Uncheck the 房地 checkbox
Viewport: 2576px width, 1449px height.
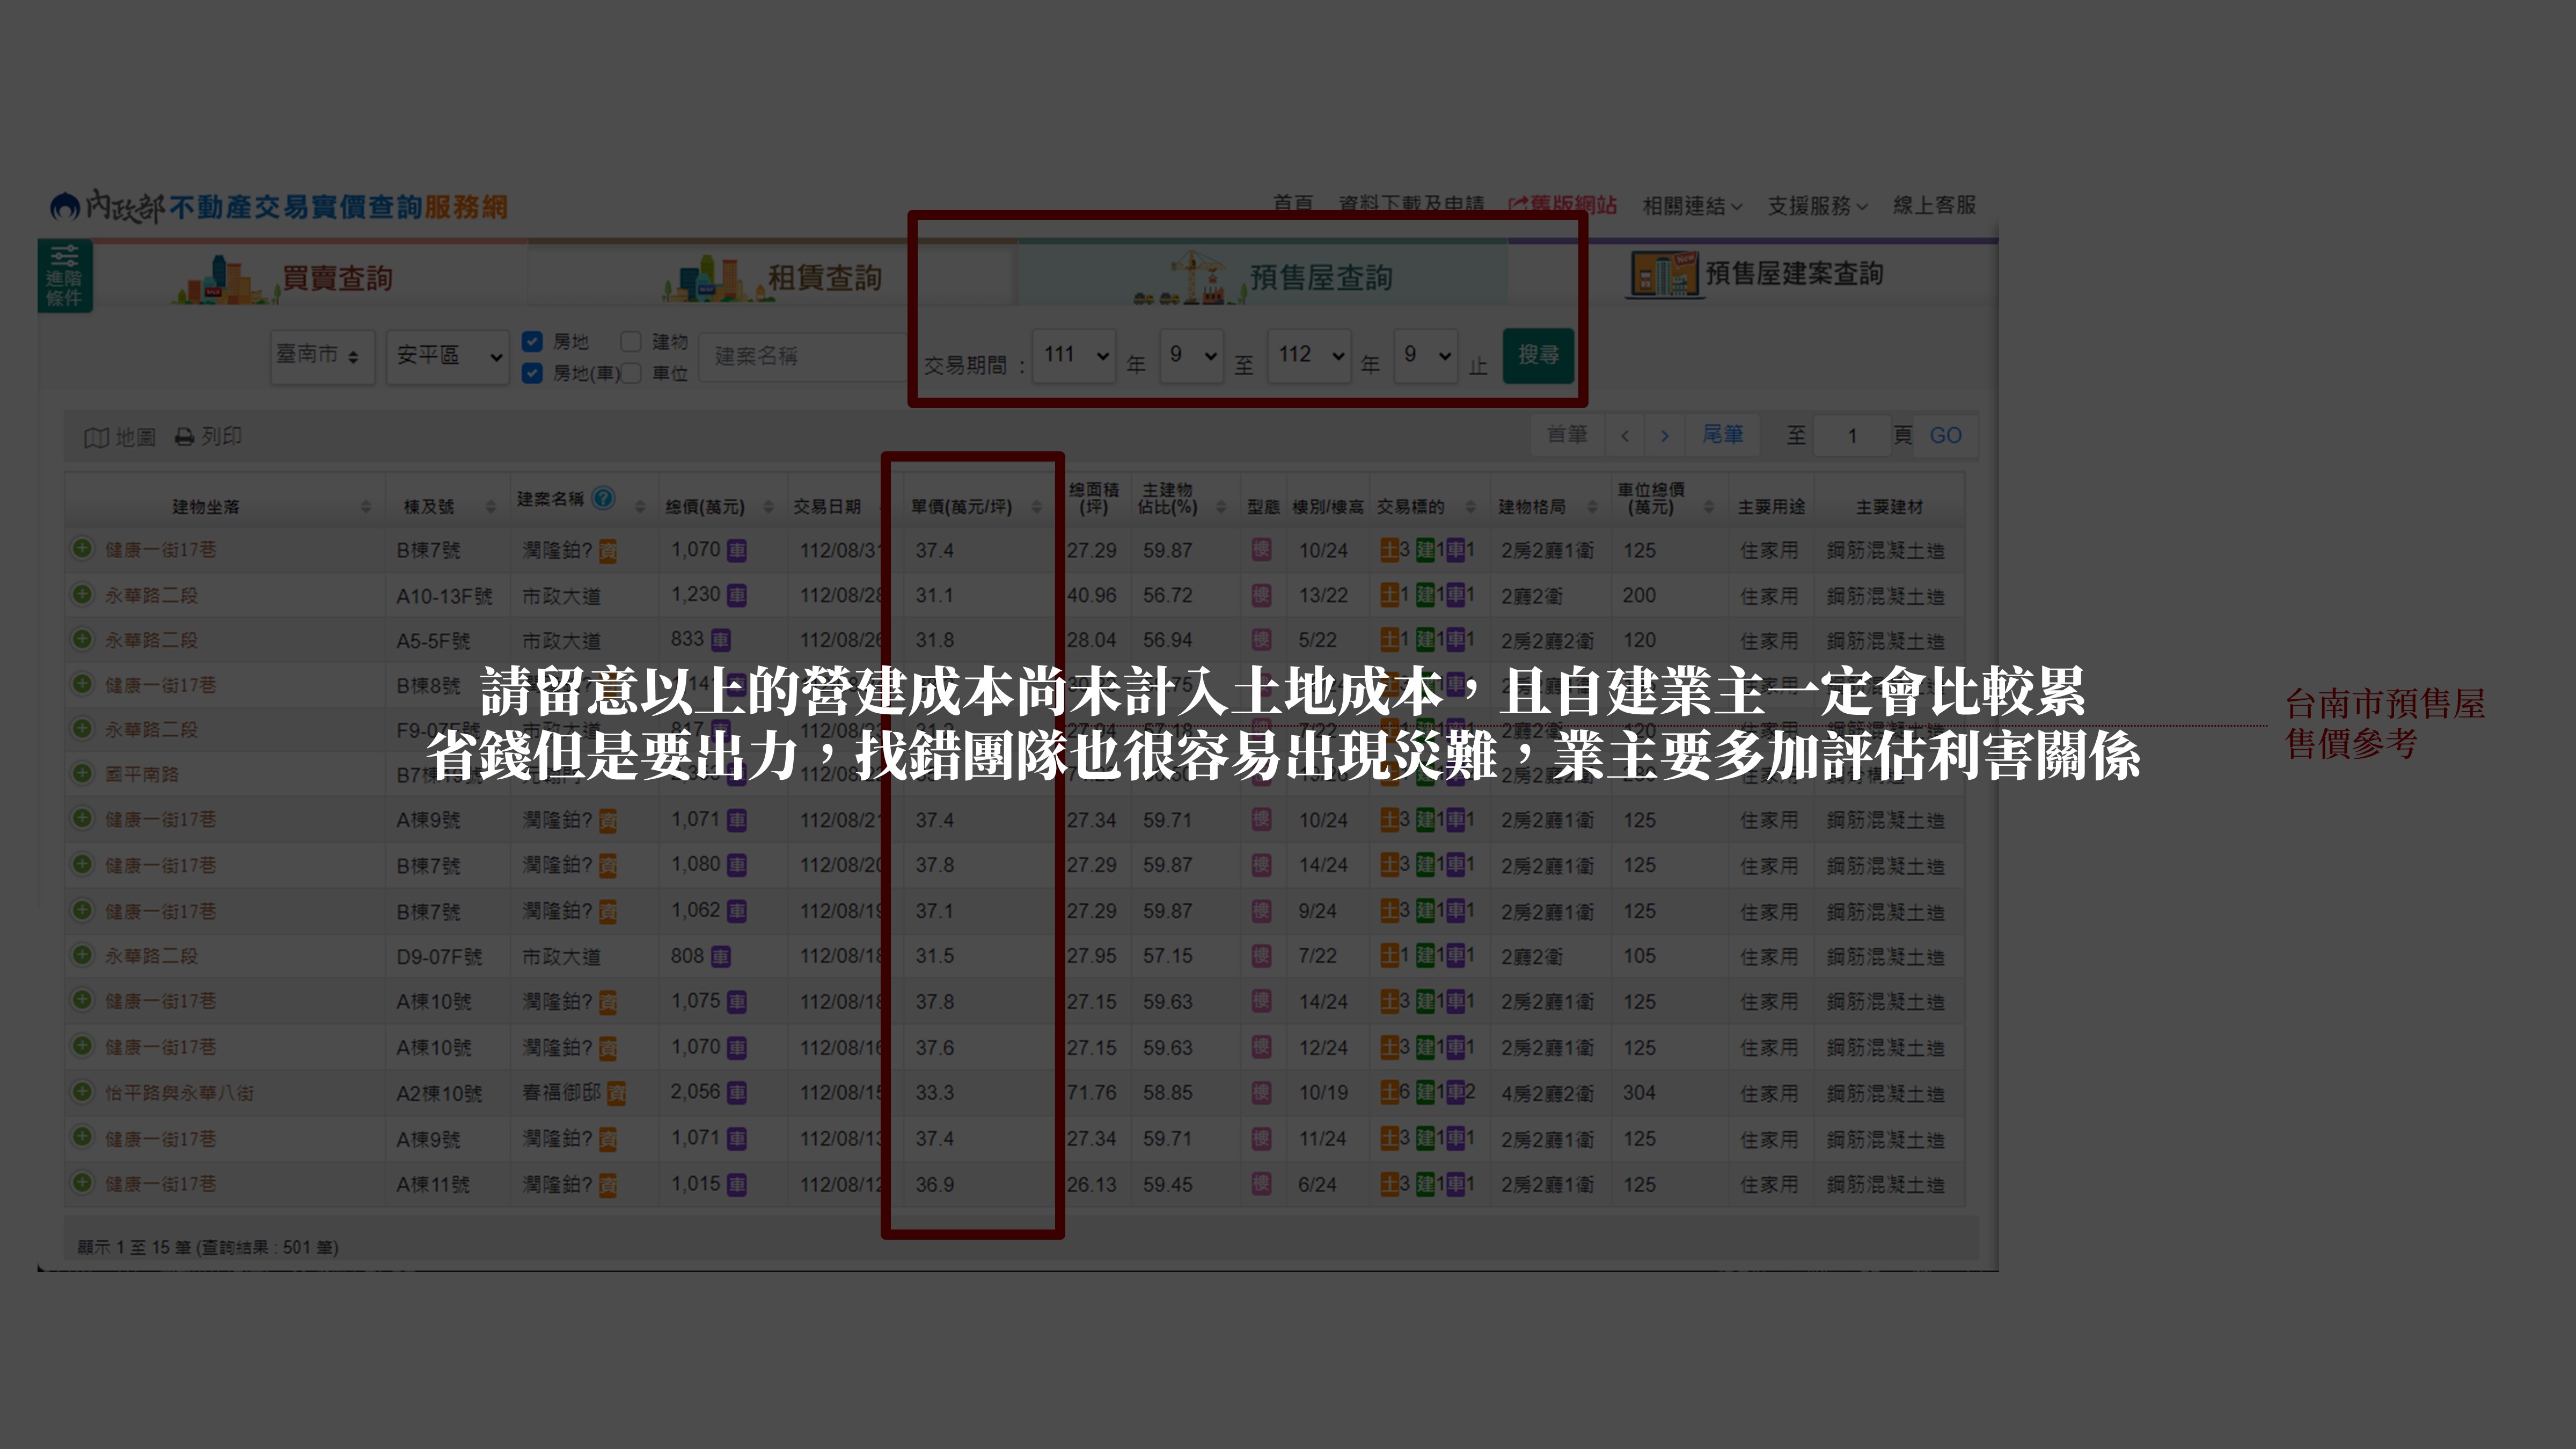coord(532,342)
